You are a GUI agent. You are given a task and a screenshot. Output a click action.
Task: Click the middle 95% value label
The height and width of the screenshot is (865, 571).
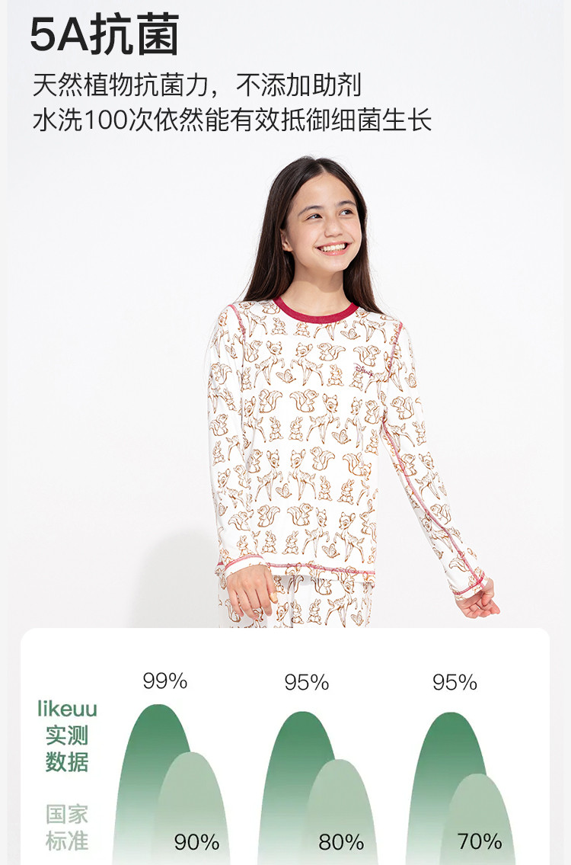[x=307, y=682]
